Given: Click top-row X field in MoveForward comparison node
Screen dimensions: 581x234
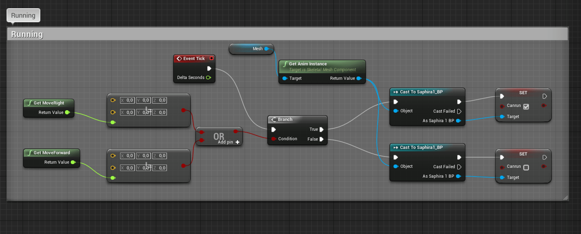Looking at the screenshot, I should pyautogui.click(x=127, y=155).
